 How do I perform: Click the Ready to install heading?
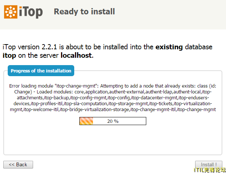84,11
